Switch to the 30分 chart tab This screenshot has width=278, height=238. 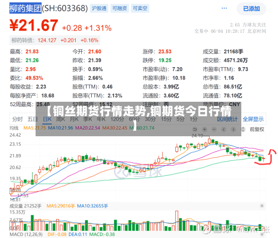[150, 119]
